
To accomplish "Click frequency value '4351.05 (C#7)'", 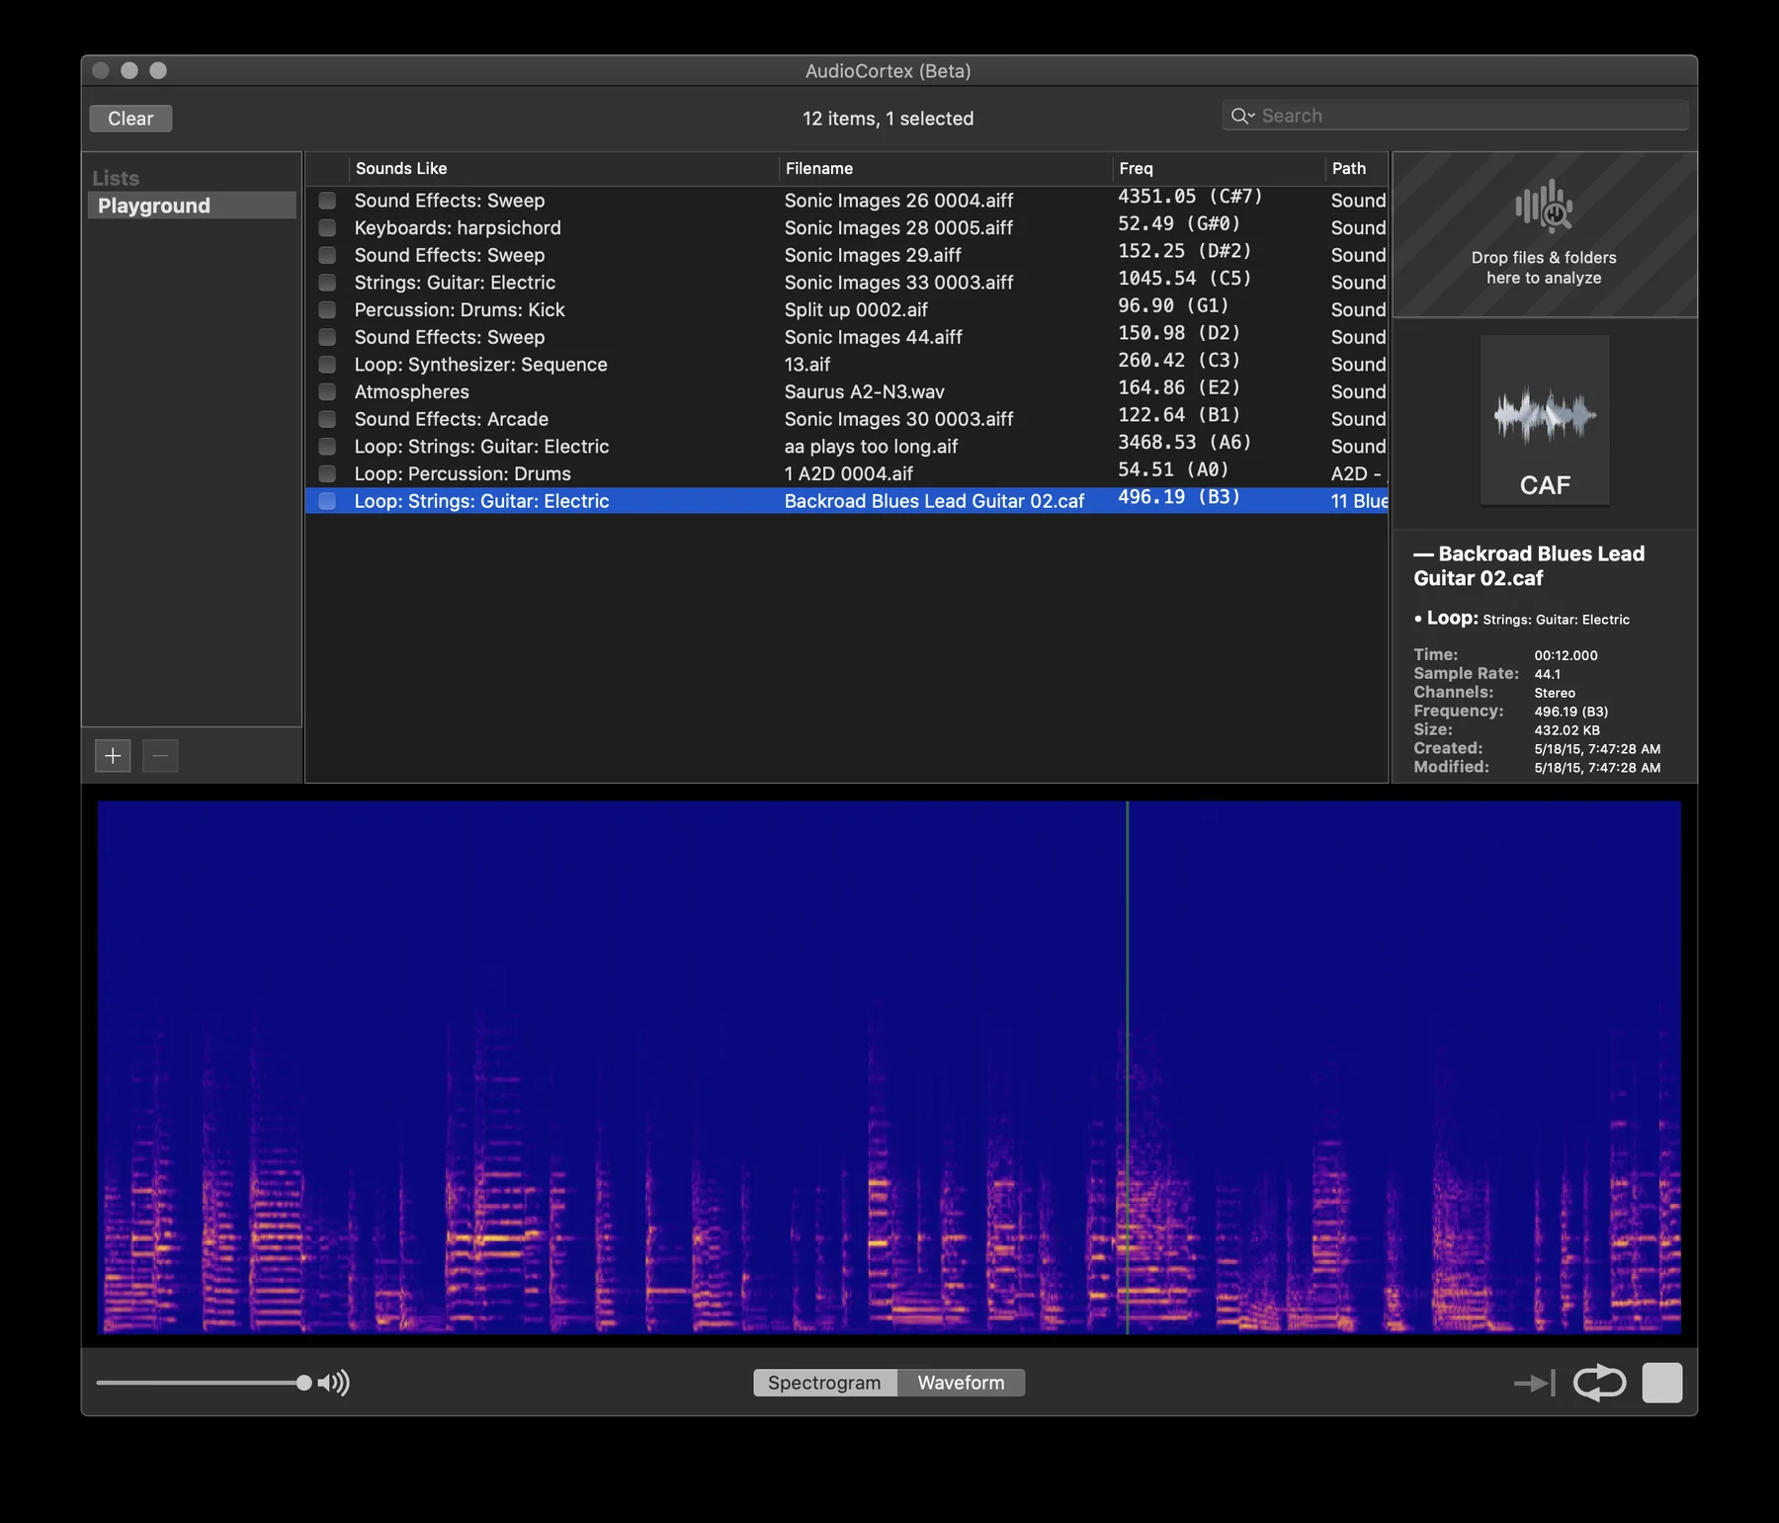I will [1191, 197].
